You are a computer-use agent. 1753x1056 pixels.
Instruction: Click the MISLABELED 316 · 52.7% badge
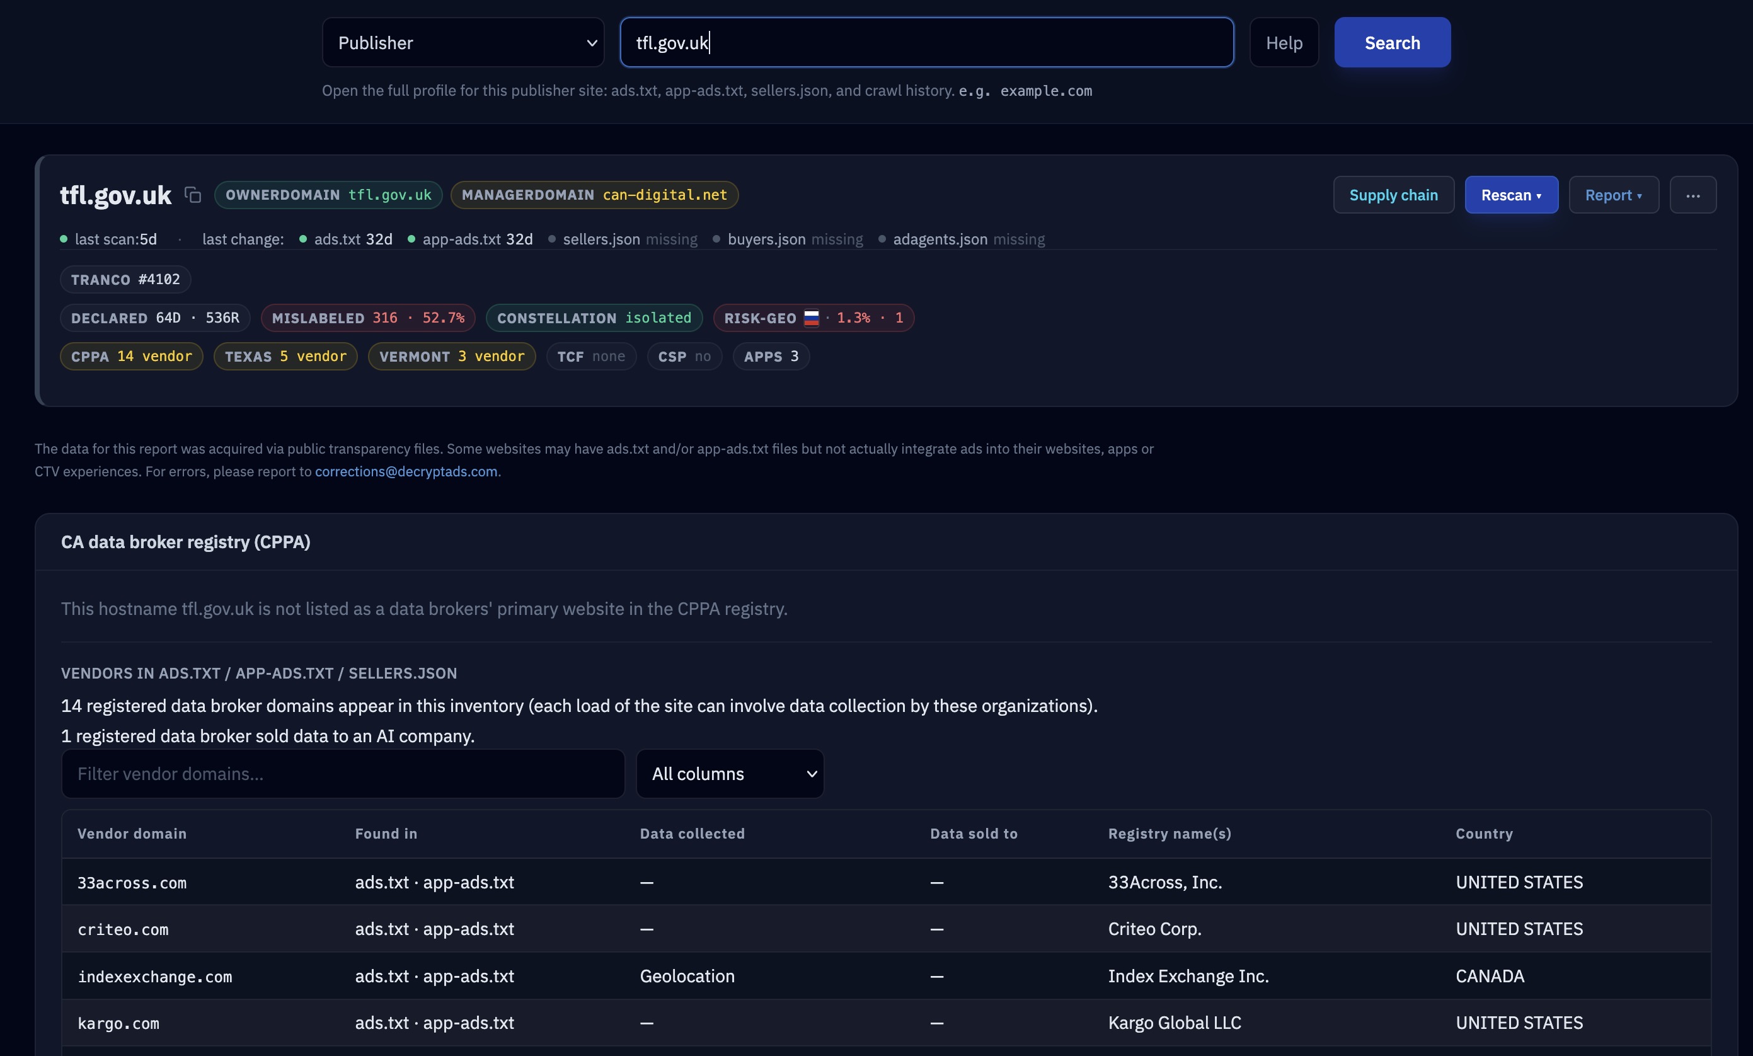(368, 318)
